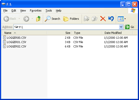Click the Copy To toolbar icon
This screenshot has height=100, width=139.
(95, 19)
